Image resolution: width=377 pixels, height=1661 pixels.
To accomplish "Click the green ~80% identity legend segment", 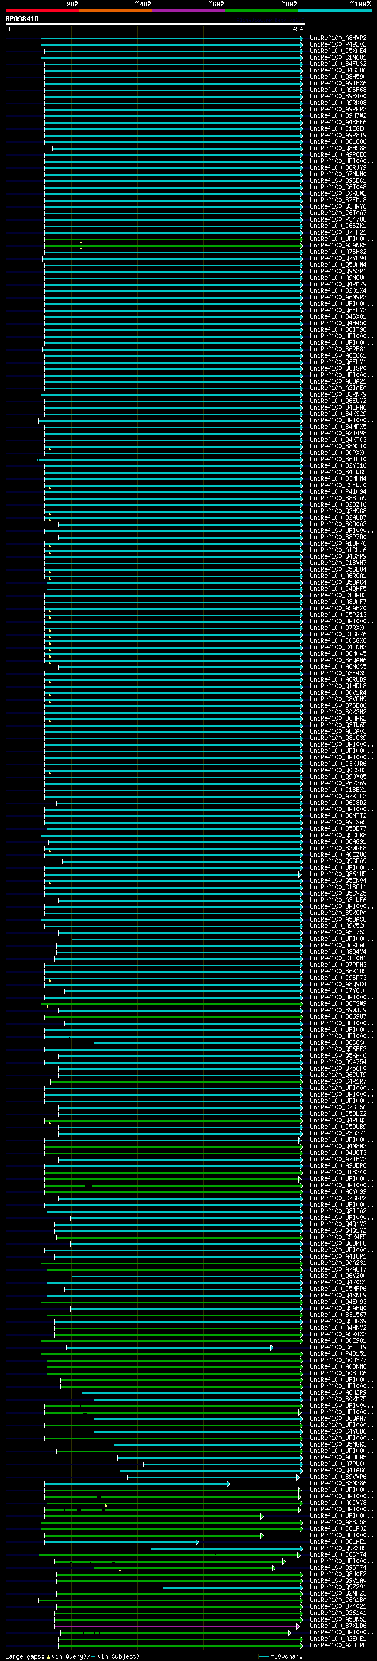I will 262,11.
